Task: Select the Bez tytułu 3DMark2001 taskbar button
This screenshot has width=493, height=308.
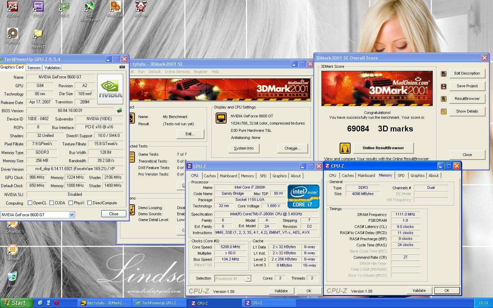Action: 105,303
